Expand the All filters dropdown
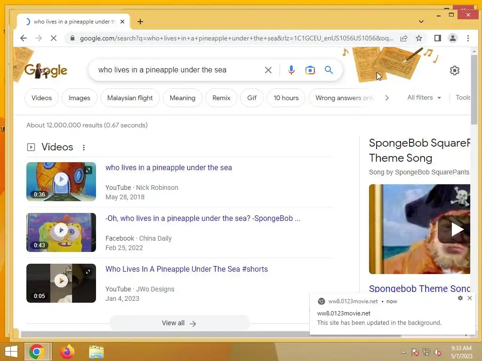 click(424, 97)
